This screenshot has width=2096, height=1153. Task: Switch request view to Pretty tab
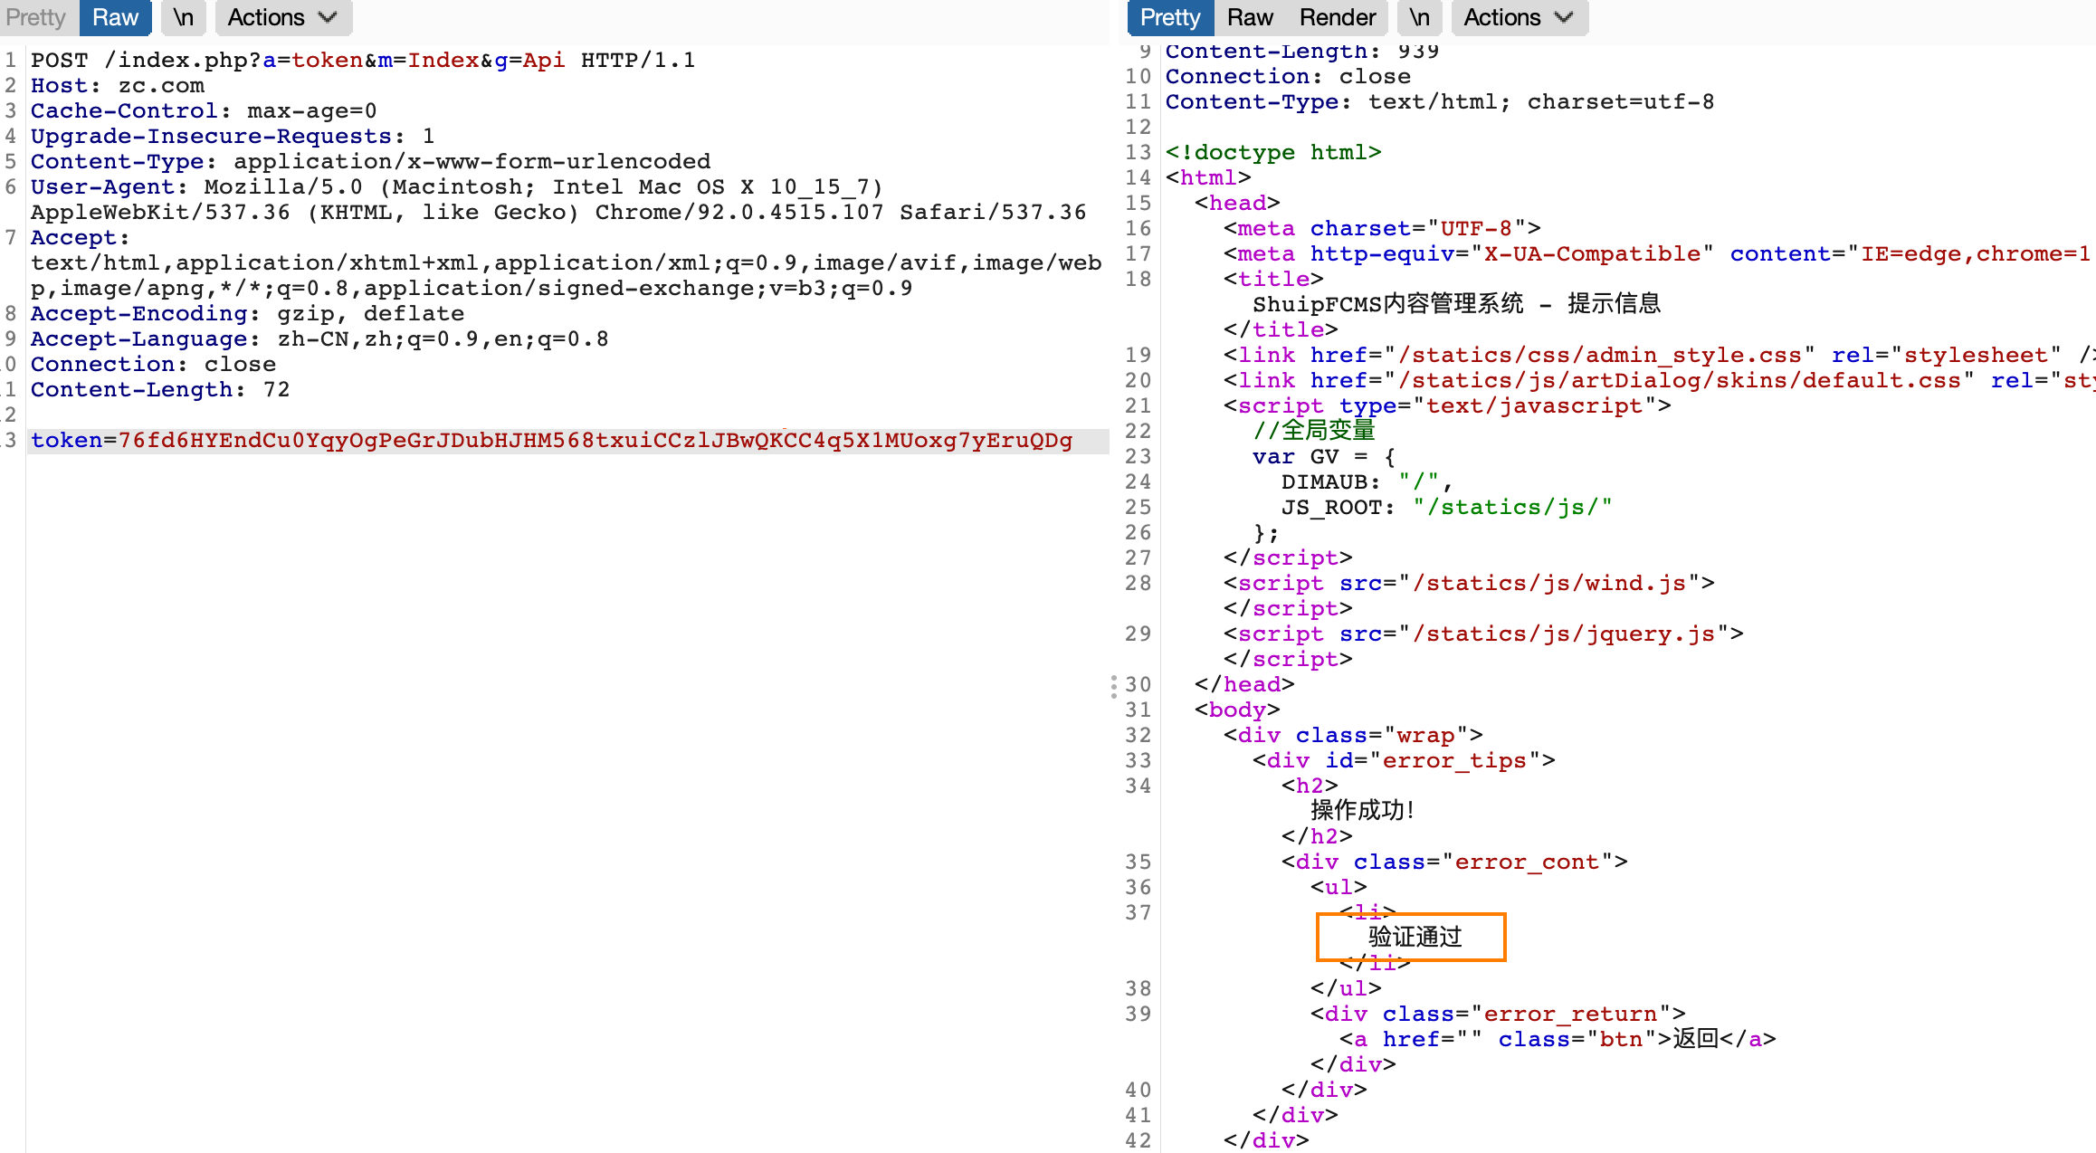point(36,17)
